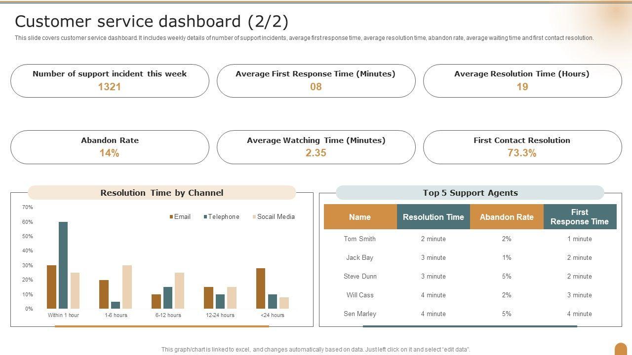Click the Abandon Rate 14% card
This screenshot has height=355, width=632.
pyautogui.click(x=110, y=147)
